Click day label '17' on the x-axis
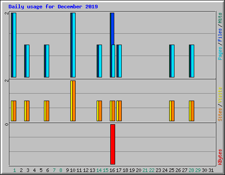225x175 pixels. [x=119, y=170]
